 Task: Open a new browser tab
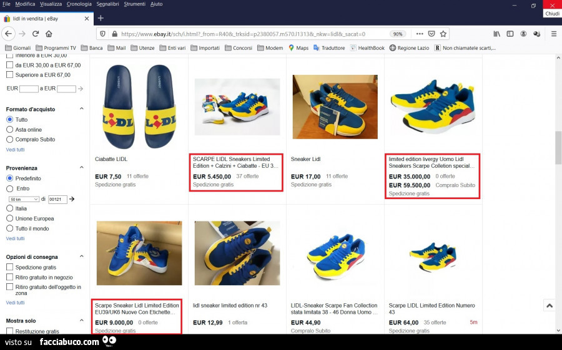point(101,18)
